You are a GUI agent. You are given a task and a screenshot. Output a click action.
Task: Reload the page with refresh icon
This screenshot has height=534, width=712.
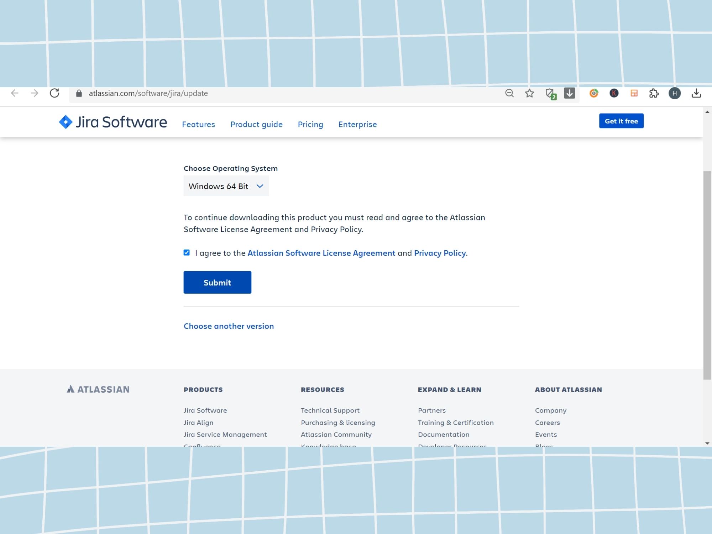[54, 93]
